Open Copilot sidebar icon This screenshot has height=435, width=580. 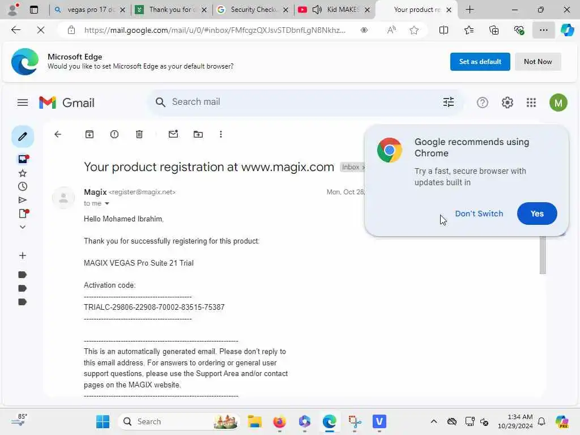click(567, 30)
